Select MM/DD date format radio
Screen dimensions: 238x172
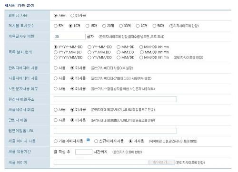click(119, 57)
